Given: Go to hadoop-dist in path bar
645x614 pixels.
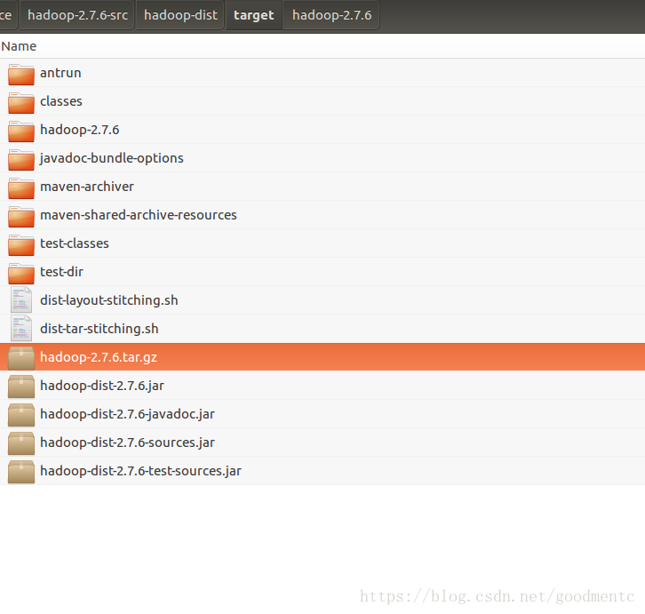Looking at the screenshot, I should (x=180, y=15).
